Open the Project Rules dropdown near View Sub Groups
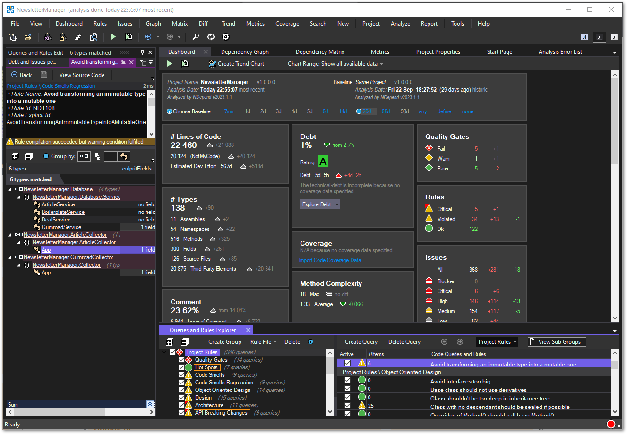 (497, 341)
